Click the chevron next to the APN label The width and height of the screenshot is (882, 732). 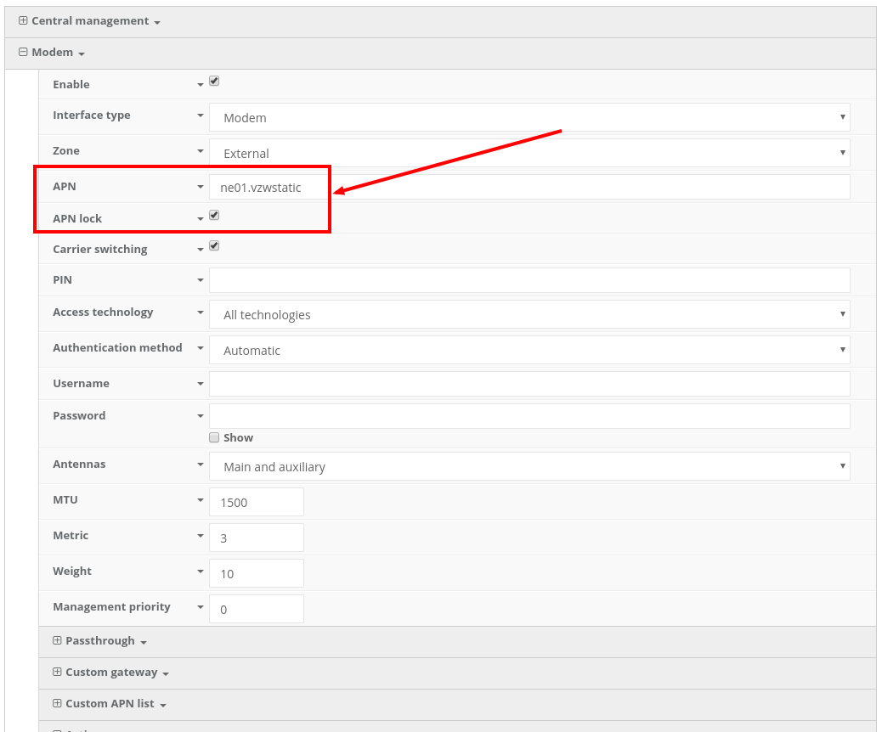click(x=201, y=186)
